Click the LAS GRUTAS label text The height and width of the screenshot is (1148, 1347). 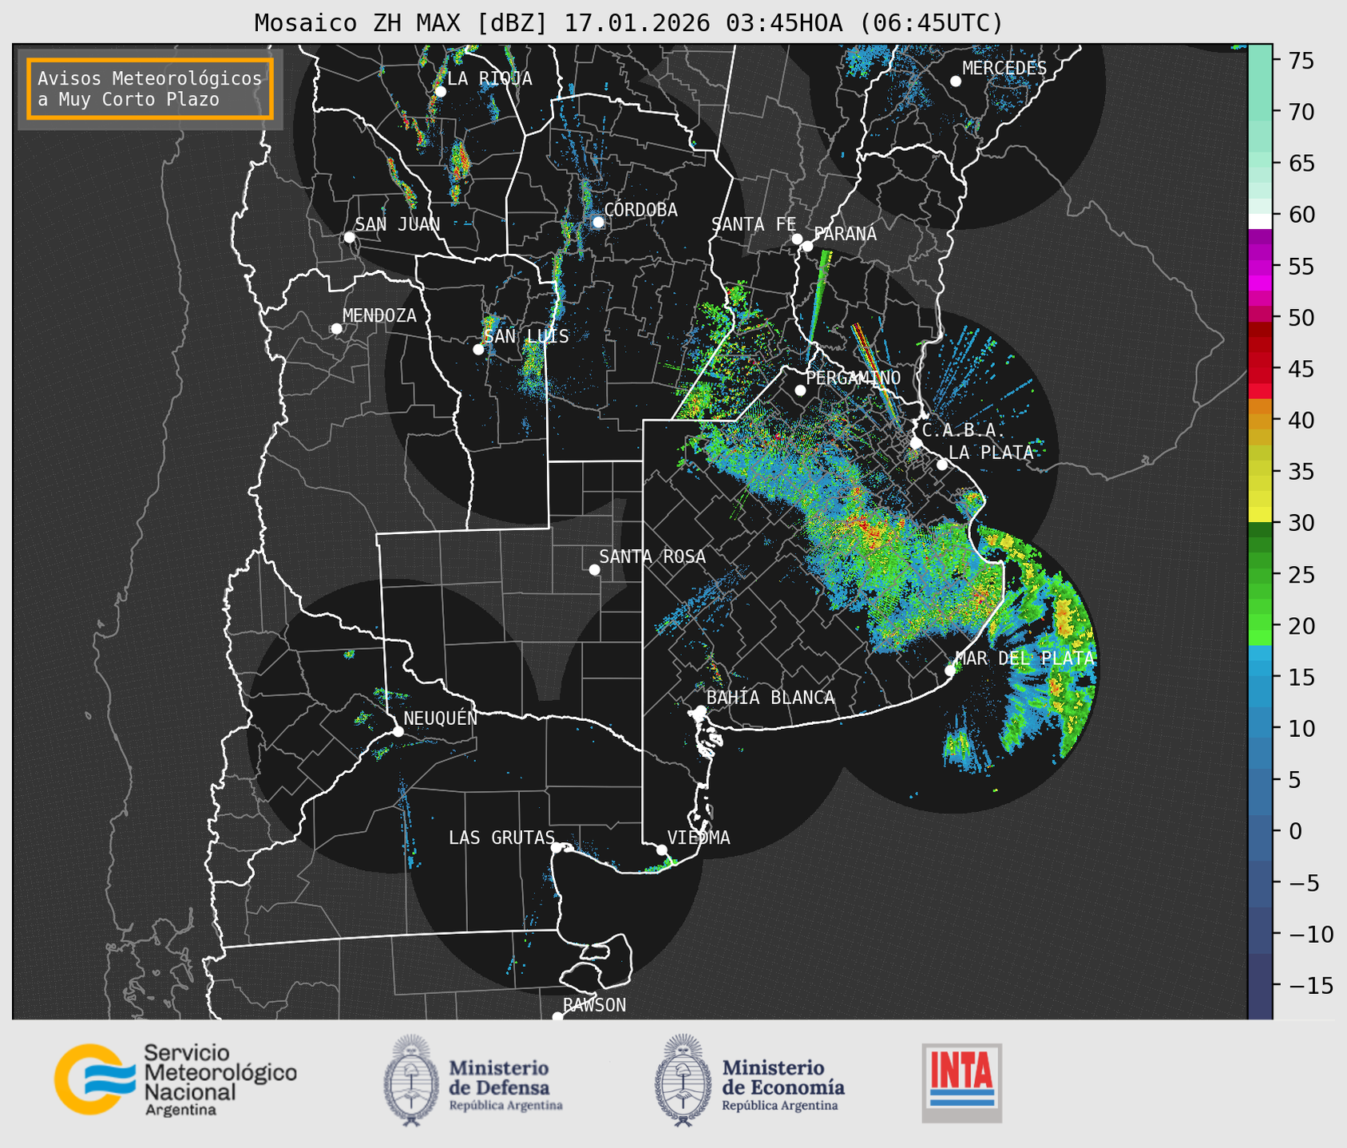(x=501, y=837)
